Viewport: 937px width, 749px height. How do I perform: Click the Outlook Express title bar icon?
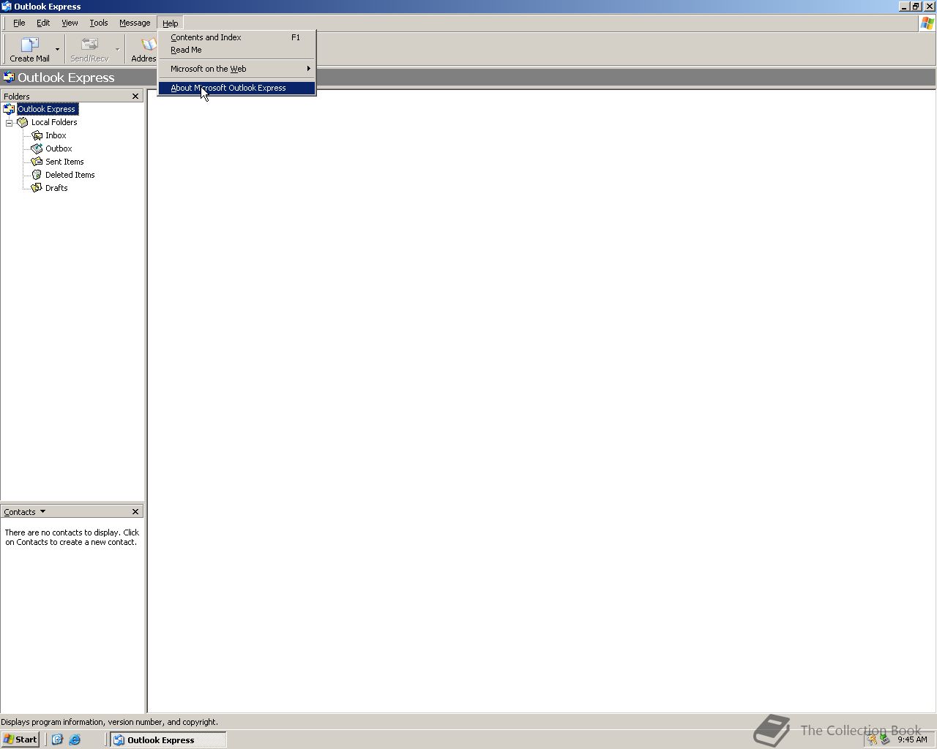pyautogui.click(x=7, y=7)
